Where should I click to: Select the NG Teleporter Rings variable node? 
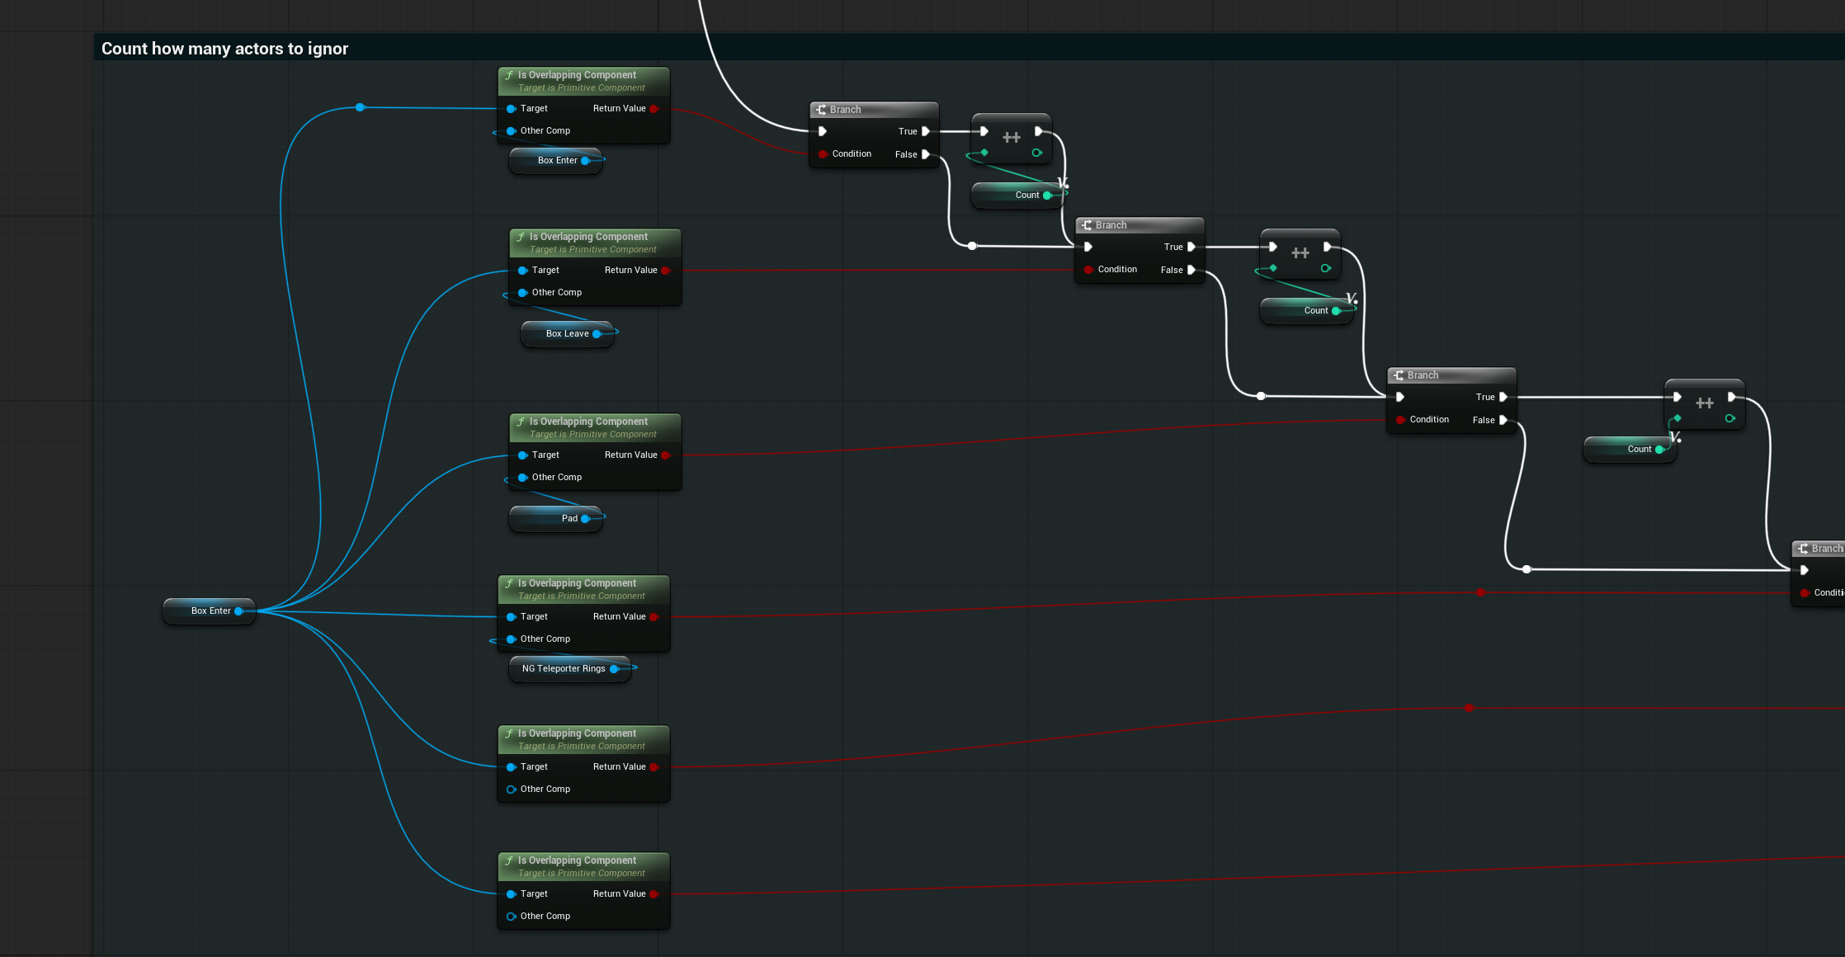click(570, 669)
